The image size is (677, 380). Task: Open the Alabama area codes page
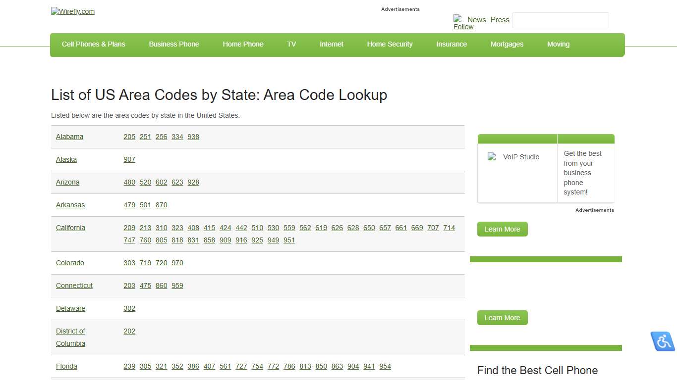click(69, 137)
